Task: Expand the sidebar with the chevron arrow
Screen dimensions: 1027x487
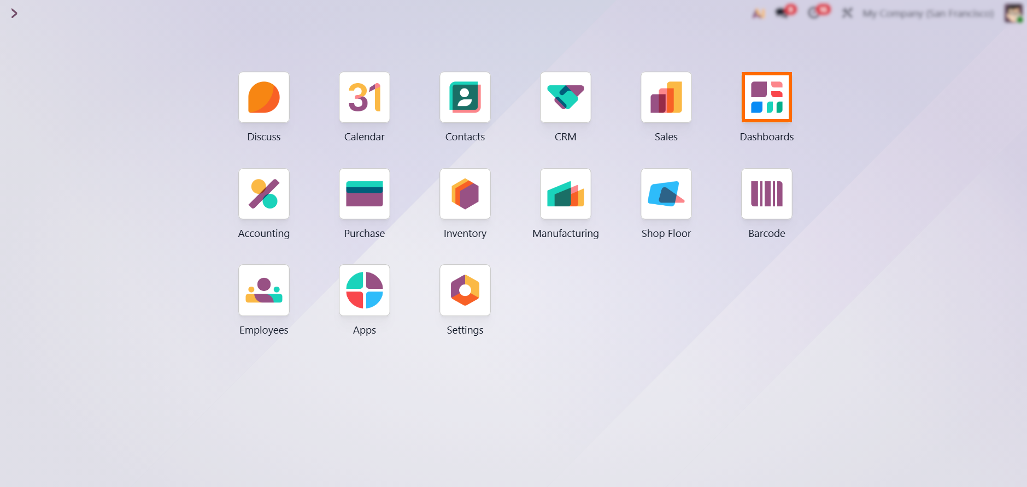Action: pyautogui.click(x=14, y=13)
